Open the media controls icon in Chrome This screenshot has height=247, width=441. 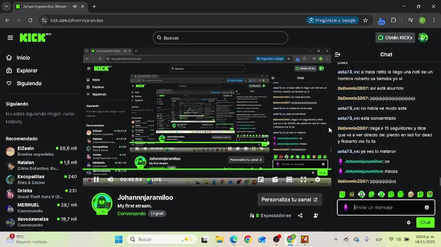tap(410, 20)
